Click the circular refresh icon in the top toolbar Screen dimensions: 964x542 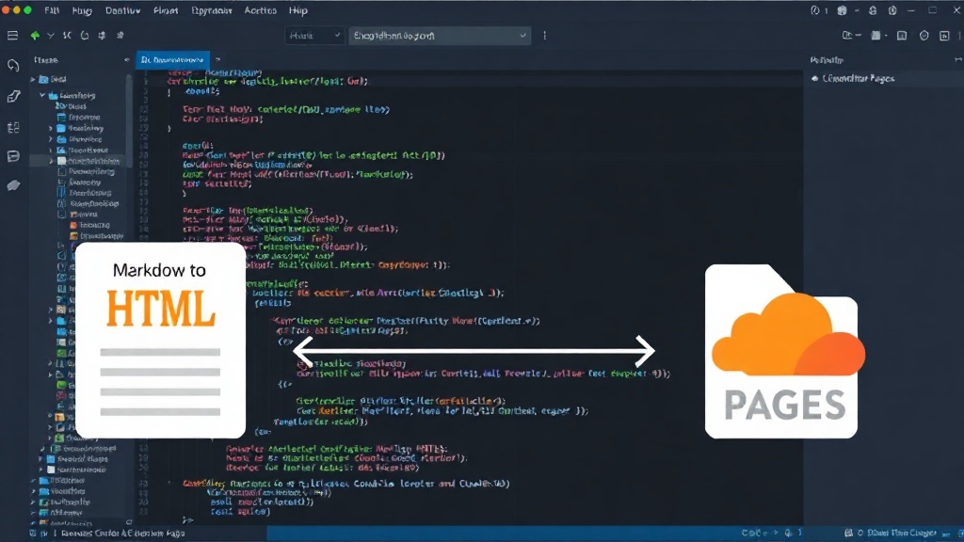point(85,36)
